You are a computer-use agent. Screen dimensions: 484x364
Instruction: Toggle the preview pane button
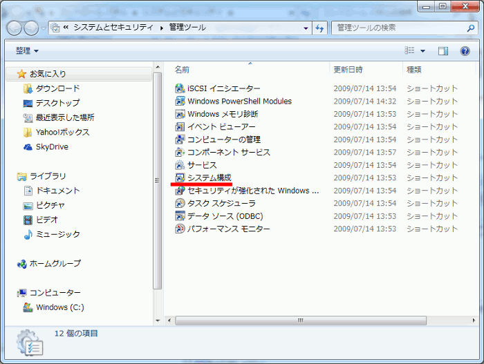(x=443, y=51)
